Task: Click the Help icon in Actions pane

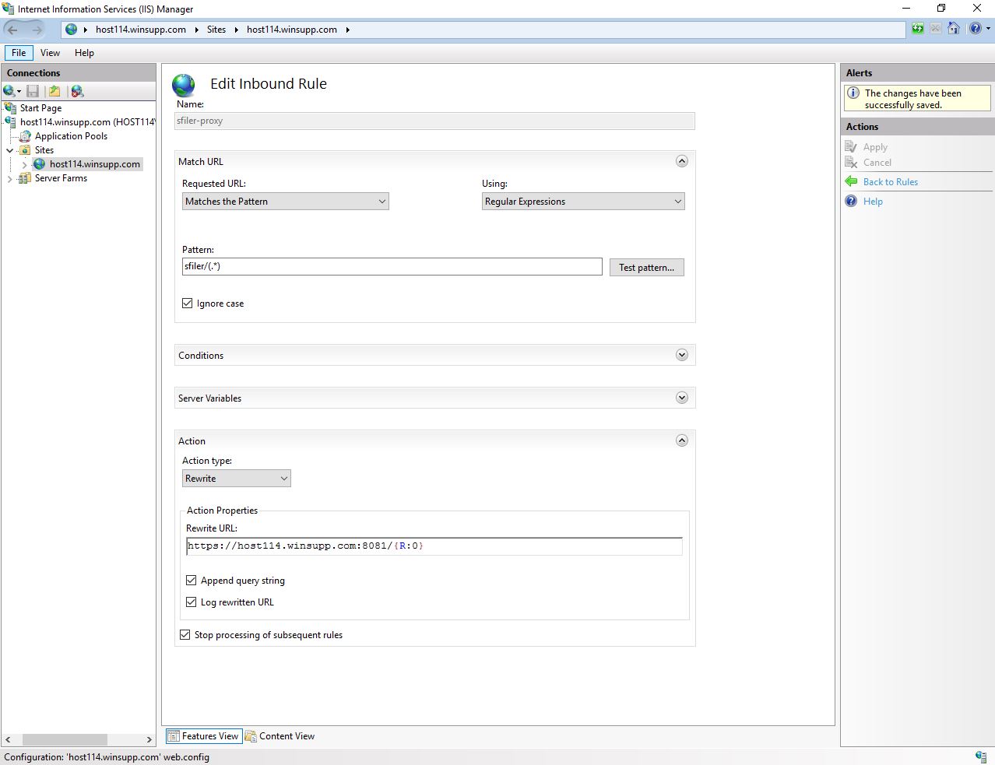Action: [x=851, y=201]
